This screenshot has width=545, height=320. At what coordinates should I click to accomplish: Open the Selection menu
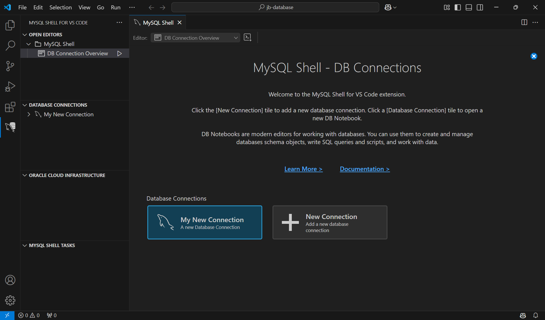tap(60, 7)
